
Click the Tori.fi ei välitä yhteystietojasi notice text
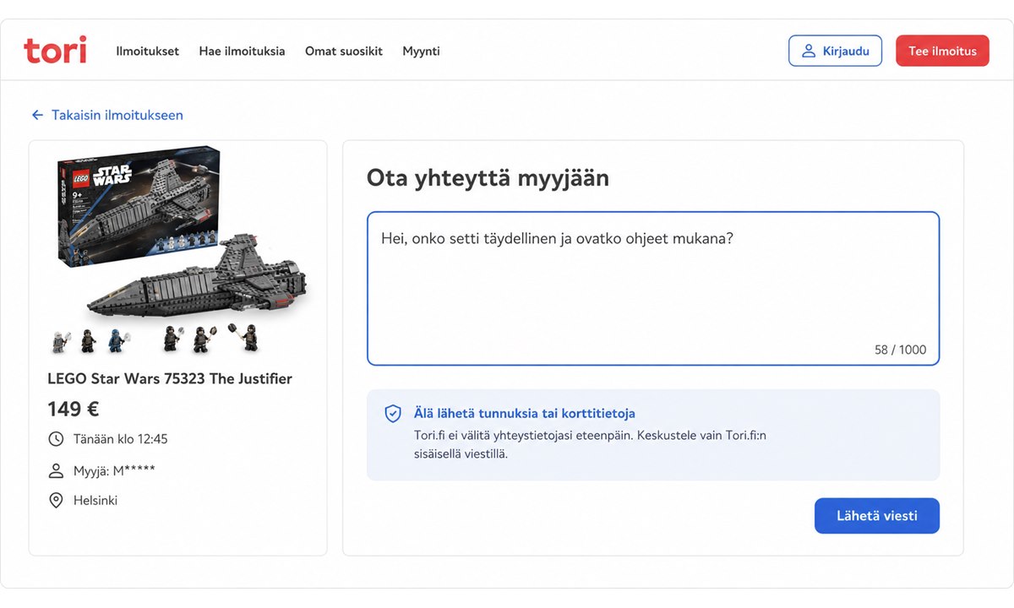pos(590,445)
